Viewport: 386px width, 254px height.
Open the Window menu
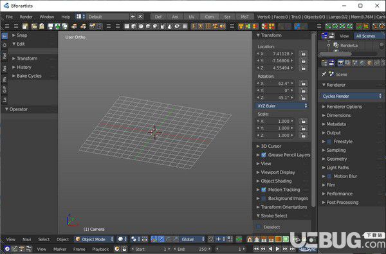click(x=47, y=17)
